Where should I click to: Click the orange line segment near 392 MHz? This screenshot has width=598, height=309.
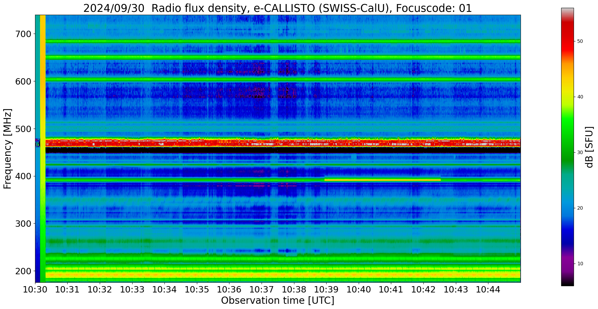[x=383, y=180]
